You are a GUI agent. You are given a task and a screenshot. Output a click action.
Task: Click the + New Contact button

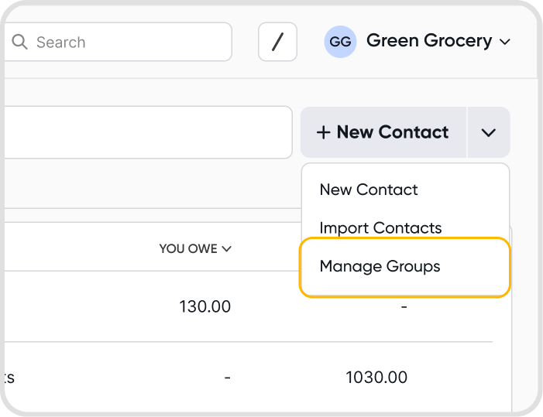pos(383,132)
